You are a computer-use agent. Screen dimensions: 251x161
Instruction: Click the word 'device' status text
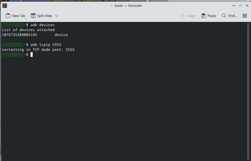pyautogui.click(x=61, y=35)
